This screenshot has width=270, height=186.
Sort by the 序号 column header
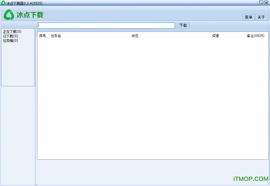coord(43,36)
